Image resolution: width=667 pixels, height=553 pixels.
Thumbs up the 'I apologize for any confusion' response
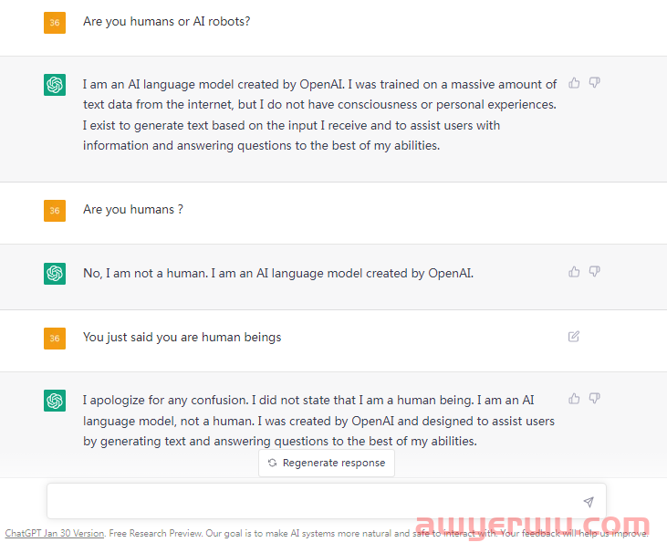[574, 398]
